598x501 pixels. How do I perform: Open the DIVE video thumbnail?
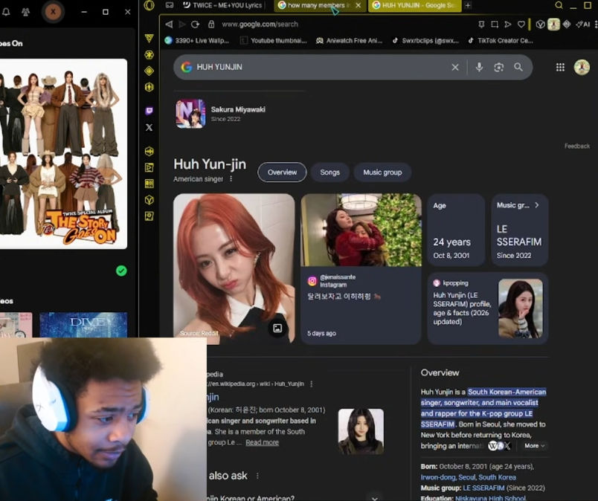tap(83, 325)
